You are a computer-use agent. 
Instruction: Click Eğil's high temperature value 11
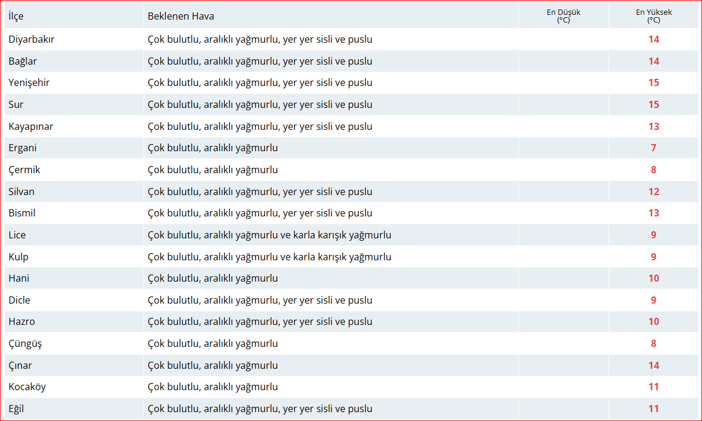point(653,409)
